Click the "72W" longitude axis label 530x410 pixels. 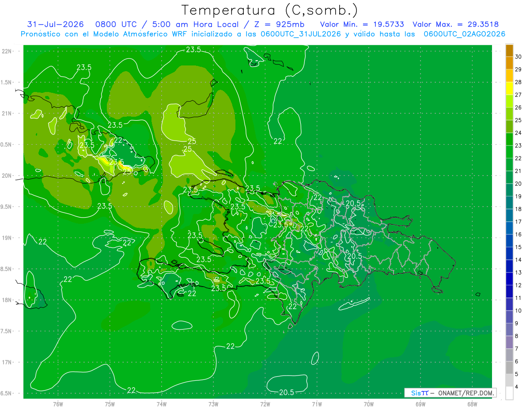[265, 404]
